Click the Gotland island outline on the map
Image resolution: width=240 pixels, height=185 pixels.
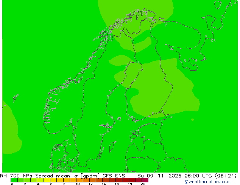(112, 147)
